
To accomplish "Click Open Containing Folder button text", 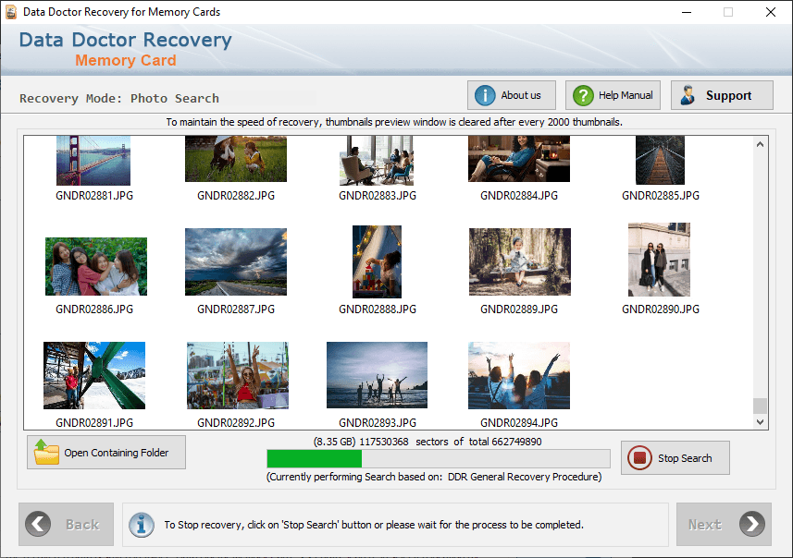I will pyautogui.click(x=117, y=453).
